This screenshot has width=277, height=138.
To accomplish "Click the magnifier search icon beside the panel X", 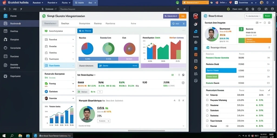I will click(x=178, y=9).
